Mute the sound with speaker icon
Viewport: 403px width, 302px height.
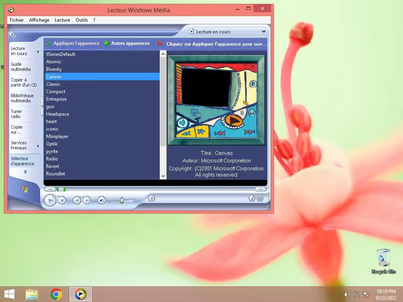pyautogui.click(x=102, y=200)
